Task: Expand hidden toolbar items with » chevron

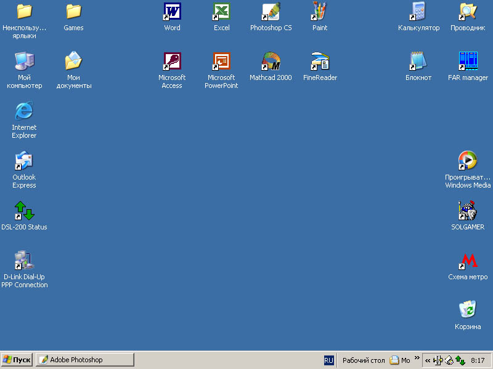Action: pyautogui.click(x=417, y=358)
